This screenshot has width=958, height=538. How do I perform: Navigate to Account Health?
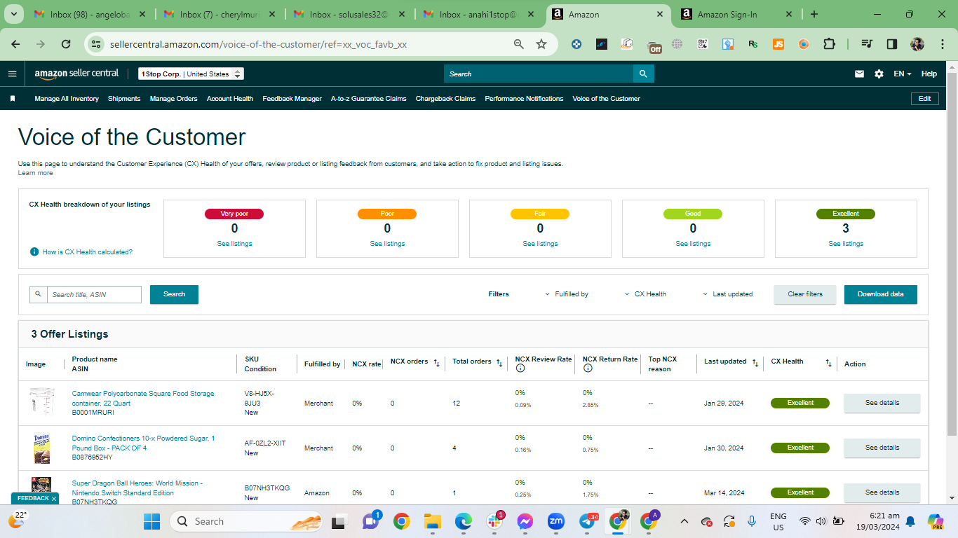pyautogui.click(x=230, y=99)
